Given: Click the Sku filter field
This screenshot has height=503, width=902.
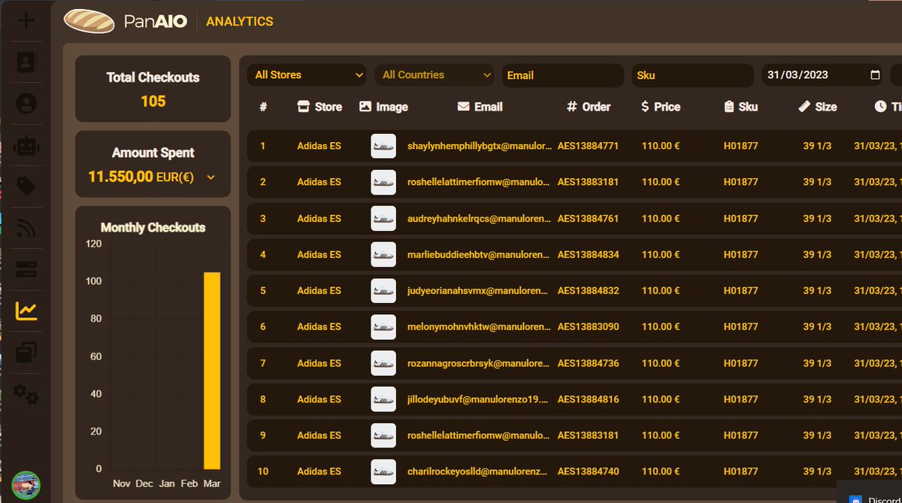Looking at the screenshot, I should (693, 75).
